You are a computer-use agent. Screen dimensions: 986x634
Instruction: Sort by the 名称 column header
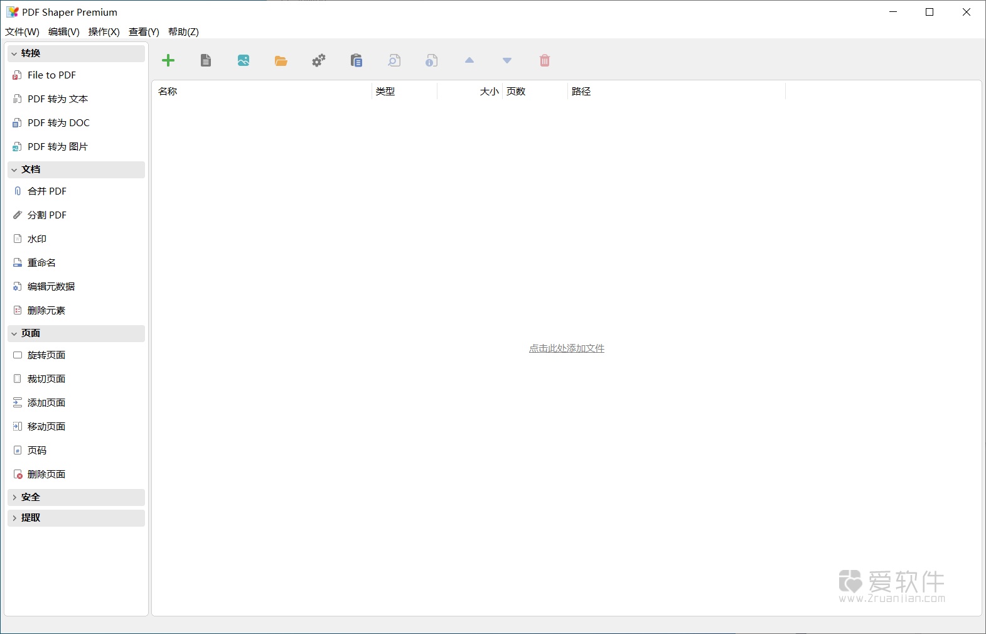262,91
